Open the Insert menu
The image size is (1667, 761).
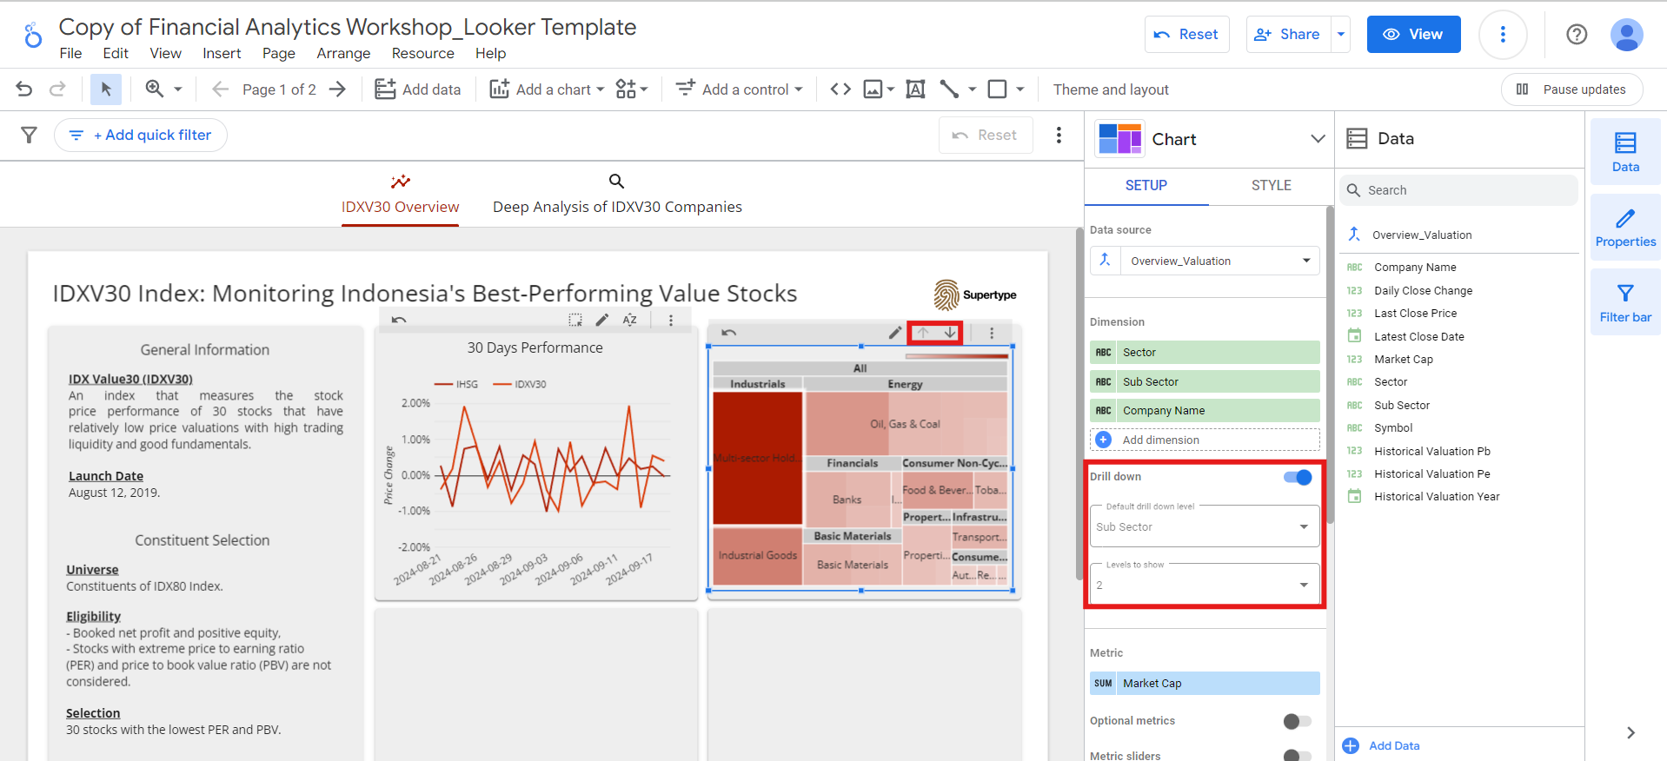[x=222, y=53]
